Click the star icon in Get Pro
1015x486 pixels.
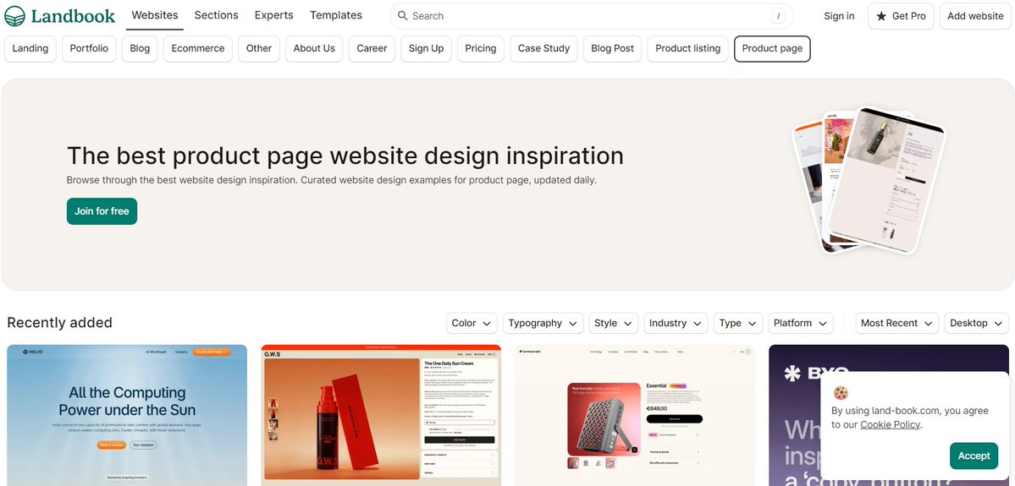tap(881, 16)
